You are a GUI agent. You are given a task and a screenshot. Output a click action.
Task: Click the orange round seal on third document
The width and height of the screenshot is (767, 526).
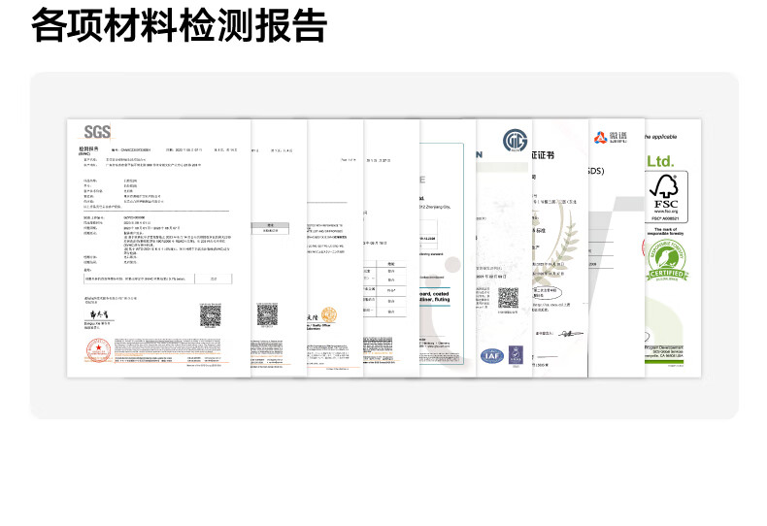(329, 315)
